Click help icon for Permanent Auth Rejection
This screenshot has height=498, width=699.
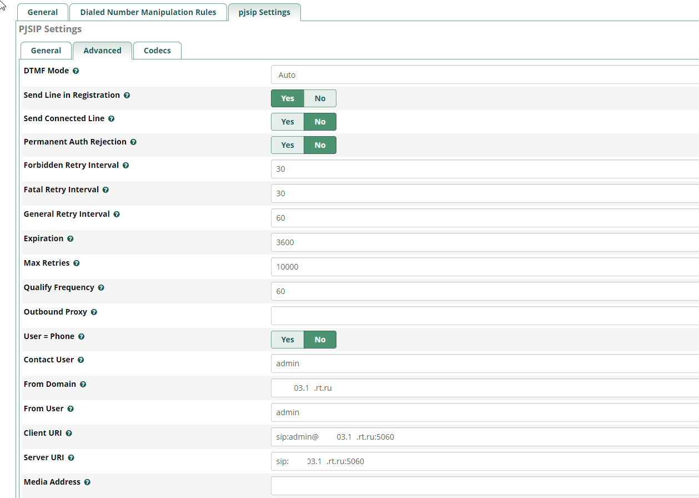133,142
